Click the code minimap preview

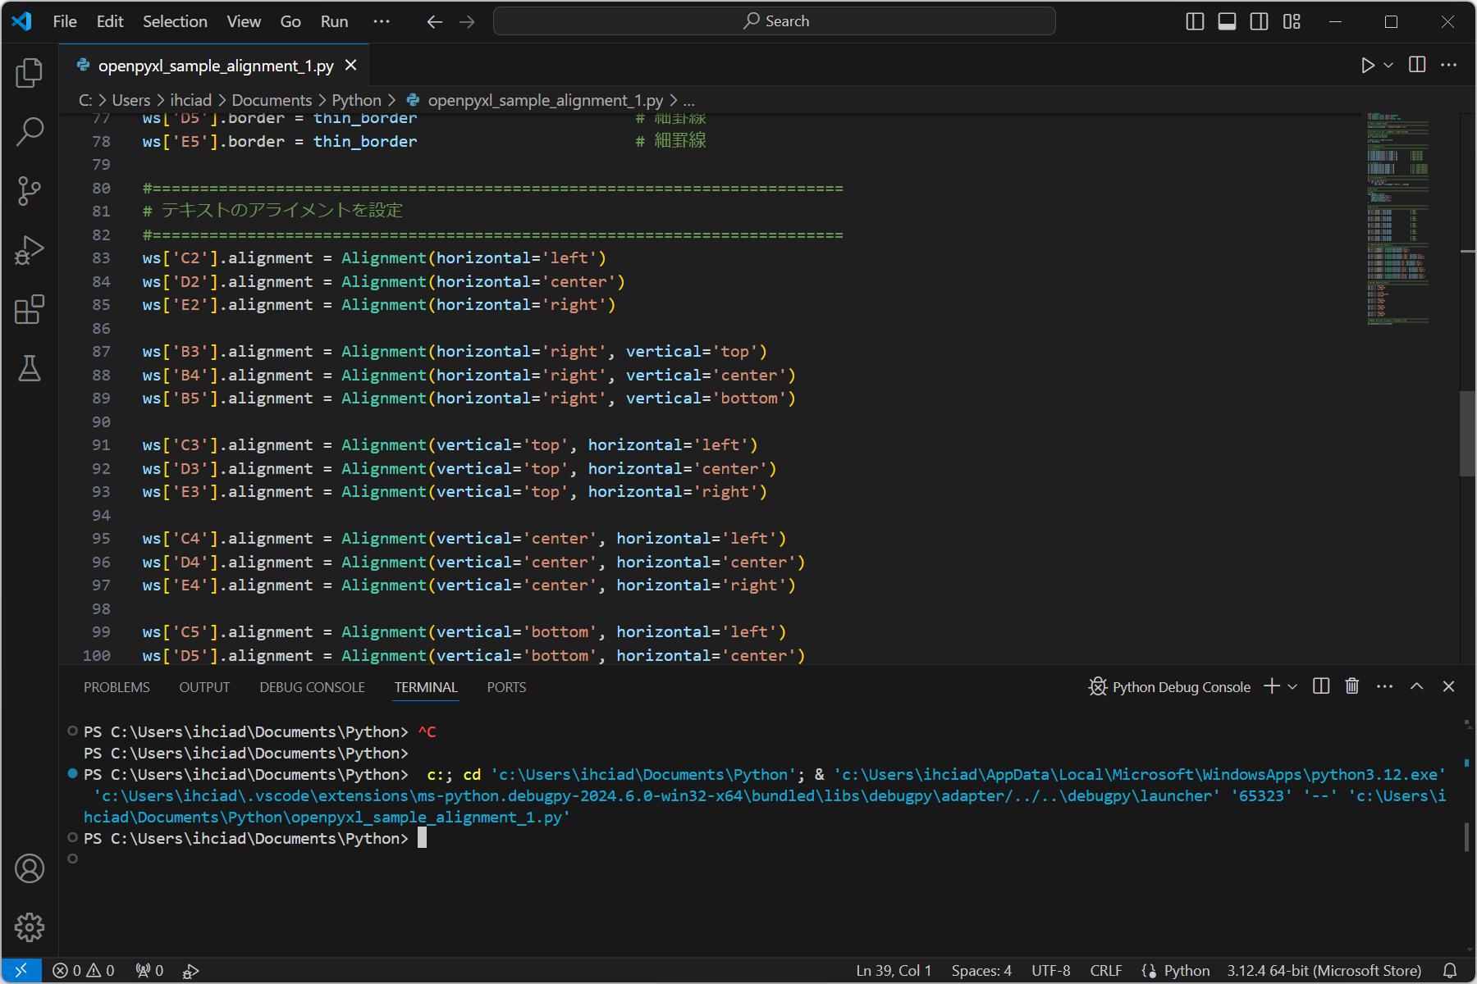point(1398,218)
